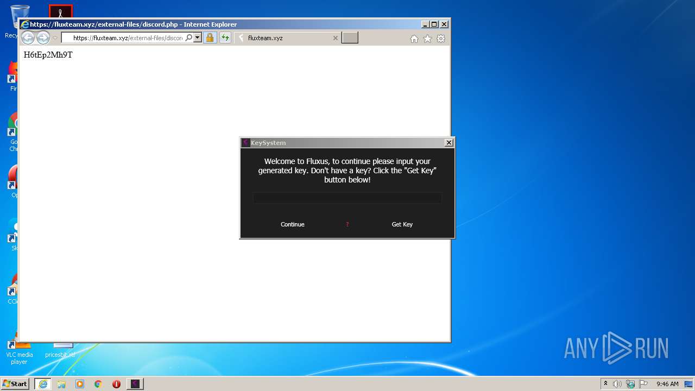Refresh the page in Internet Explorer

point(225,38)
